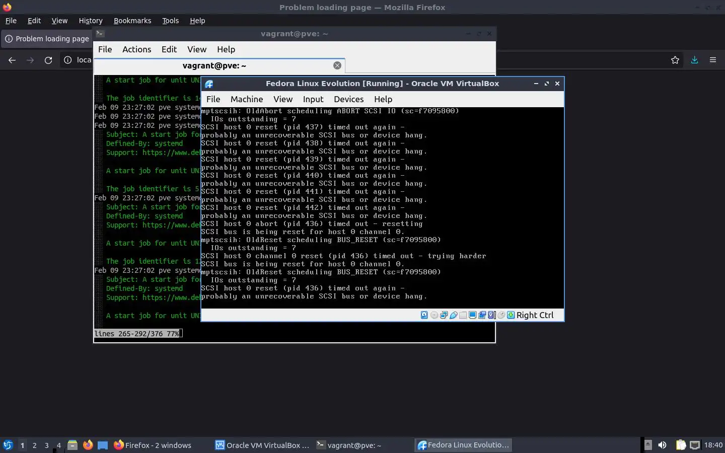Switch to workspace 2

[34, 445]
